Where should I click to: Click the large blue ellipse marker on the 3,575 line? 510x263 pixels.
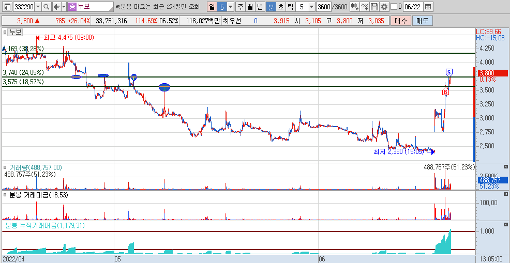point(164,87)
